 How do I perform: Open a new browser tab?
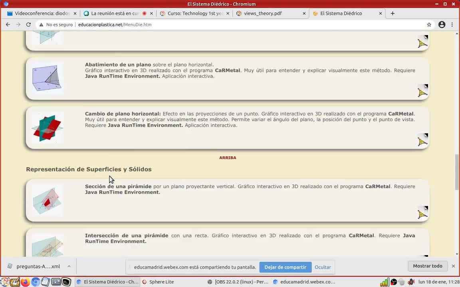(393, 14)
